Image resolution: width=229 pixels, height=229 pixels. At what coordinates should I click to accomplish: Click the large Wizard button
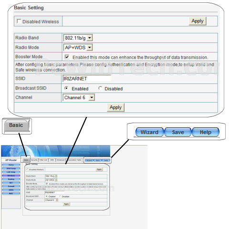[149, 132]
